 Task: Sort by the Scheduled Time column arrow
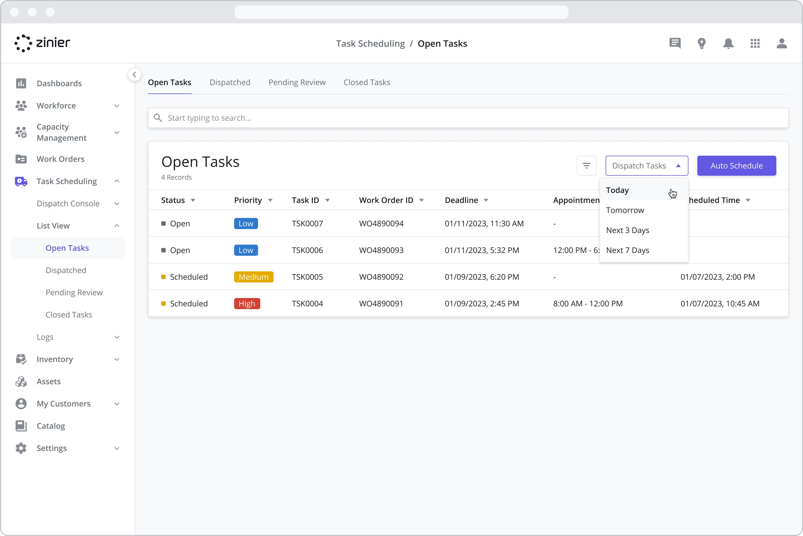[748, 200]
